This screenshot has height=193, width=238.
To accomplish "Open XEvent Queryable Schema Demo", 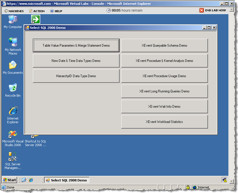I will click(x=164, y=45).
